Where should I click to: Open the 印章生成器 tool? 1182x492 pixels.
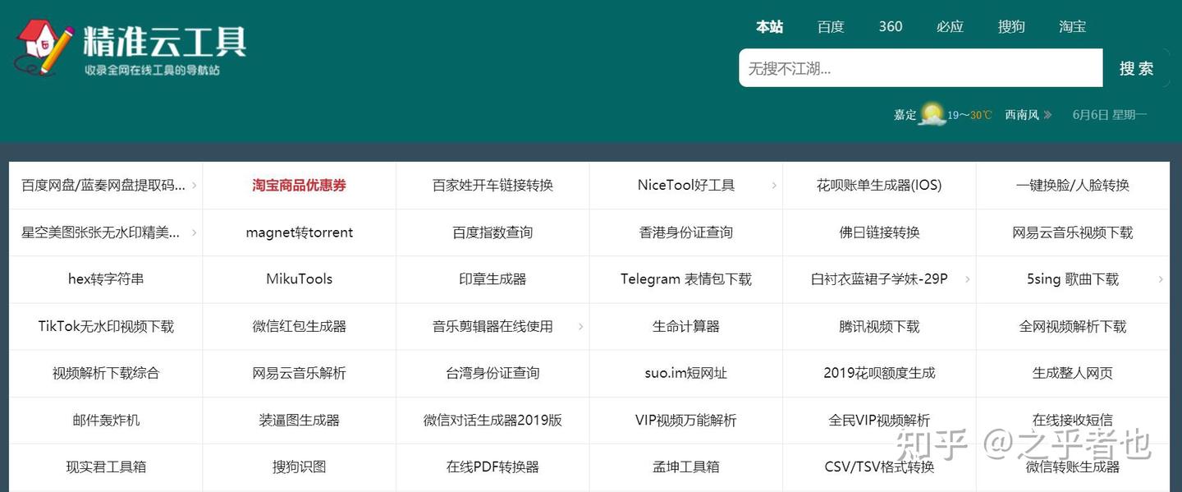(492, 279)
